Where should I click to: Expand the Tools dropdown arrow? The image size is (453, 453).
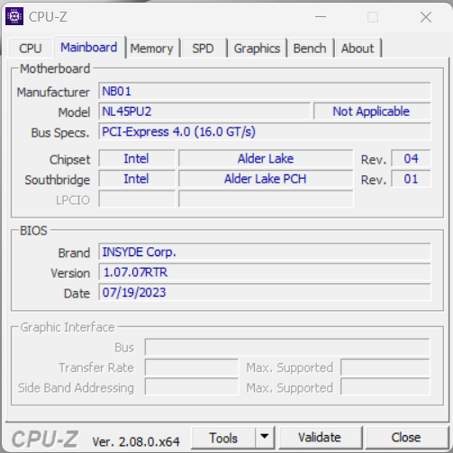265,437
